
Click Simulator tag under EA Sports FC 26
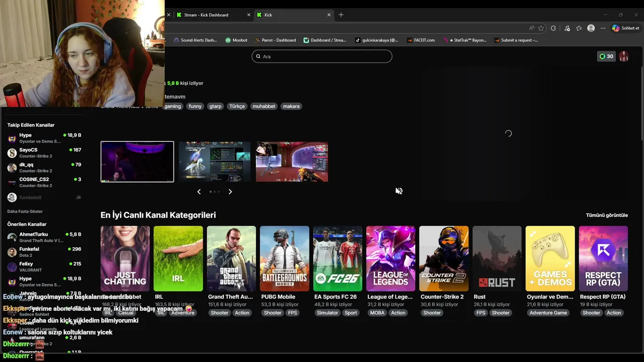click(x=328, y=313)
